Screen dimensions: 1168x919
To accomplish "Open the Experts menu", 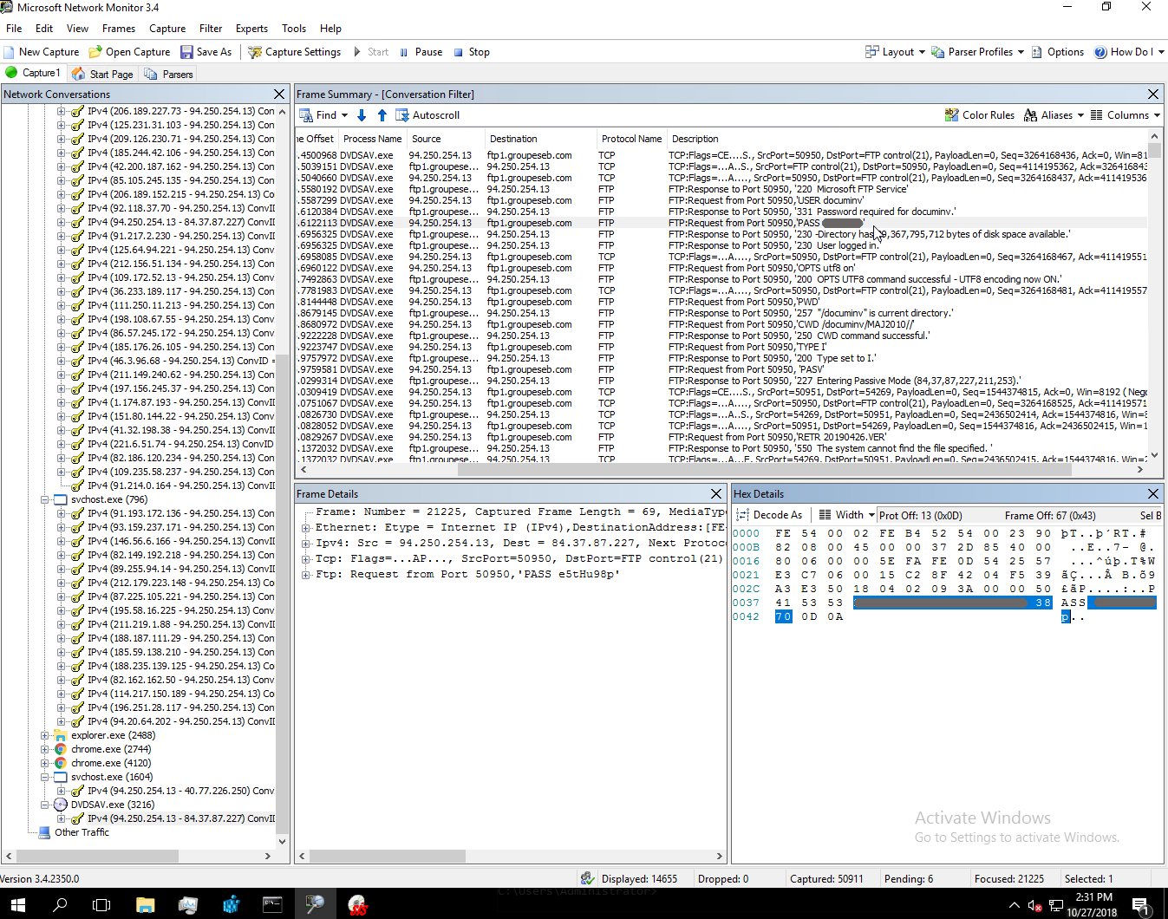I will [251, 29].
